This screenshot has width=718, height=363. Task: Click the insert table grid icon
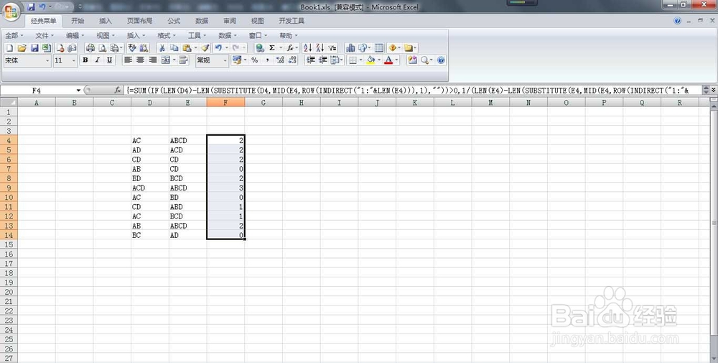tap(379, 47)
